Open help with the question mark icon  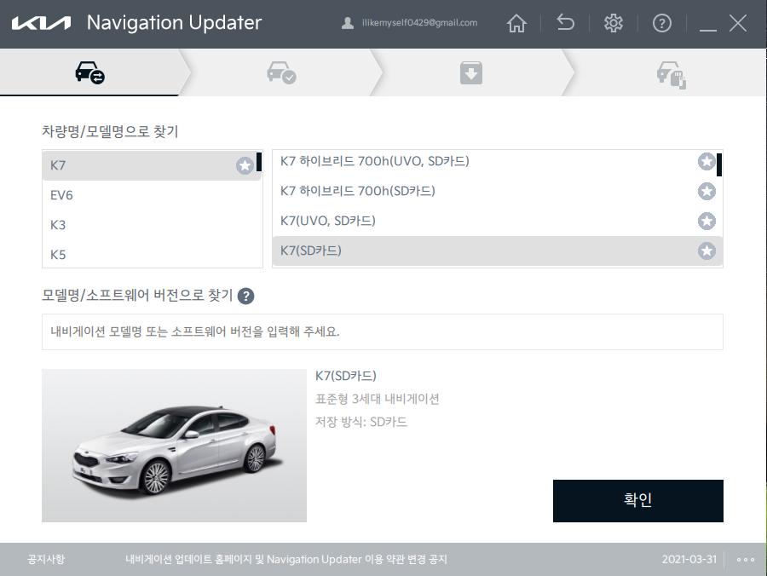pyautogui.click(x=662, y=24)
